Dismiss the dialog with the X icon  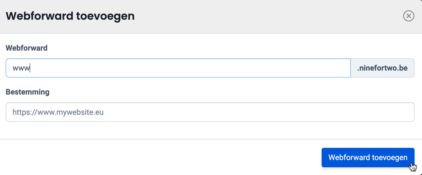[x=409, y=16]
